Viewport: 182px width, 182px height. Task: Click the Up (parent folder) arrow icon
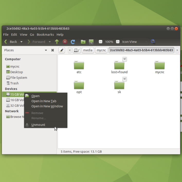pos(57,42)
